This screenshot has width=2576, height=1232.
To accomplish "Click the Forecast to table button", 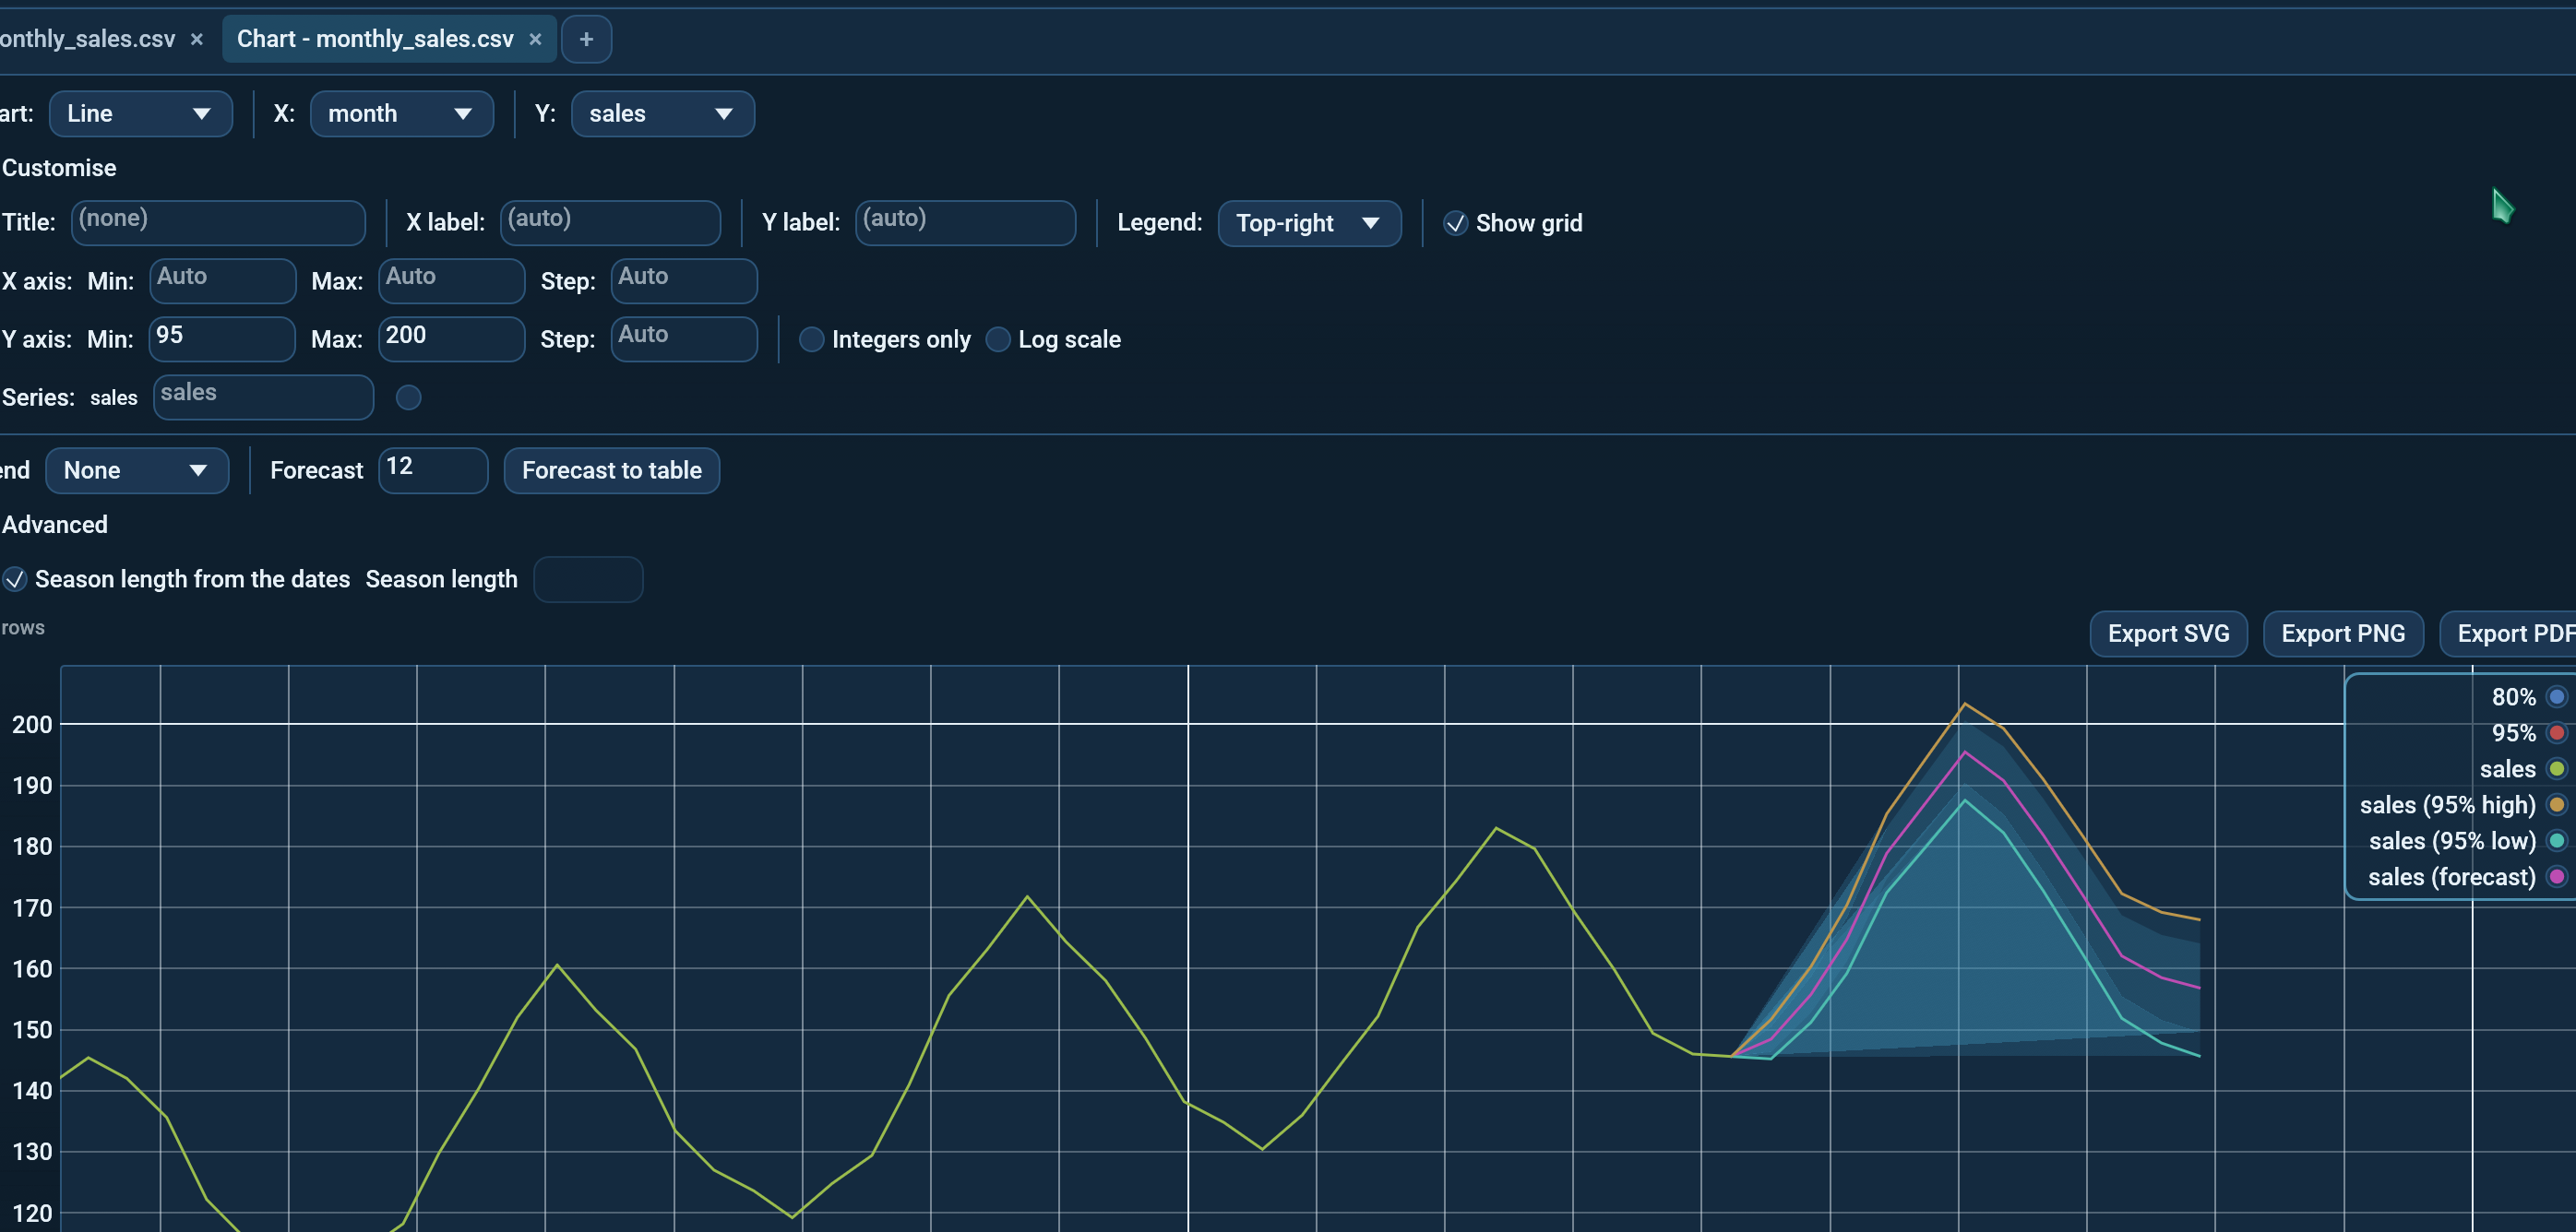I will (x=612, y=470).
